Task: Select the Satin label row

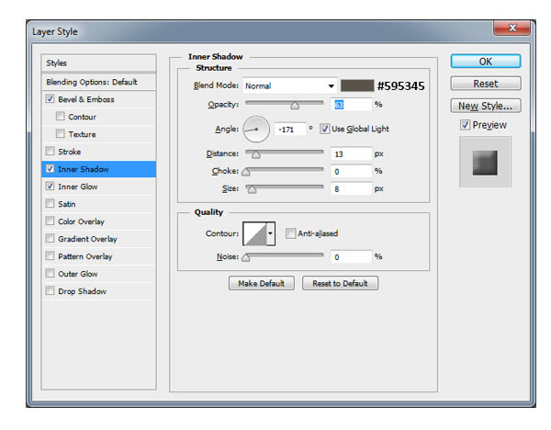Action: [98, 204]
